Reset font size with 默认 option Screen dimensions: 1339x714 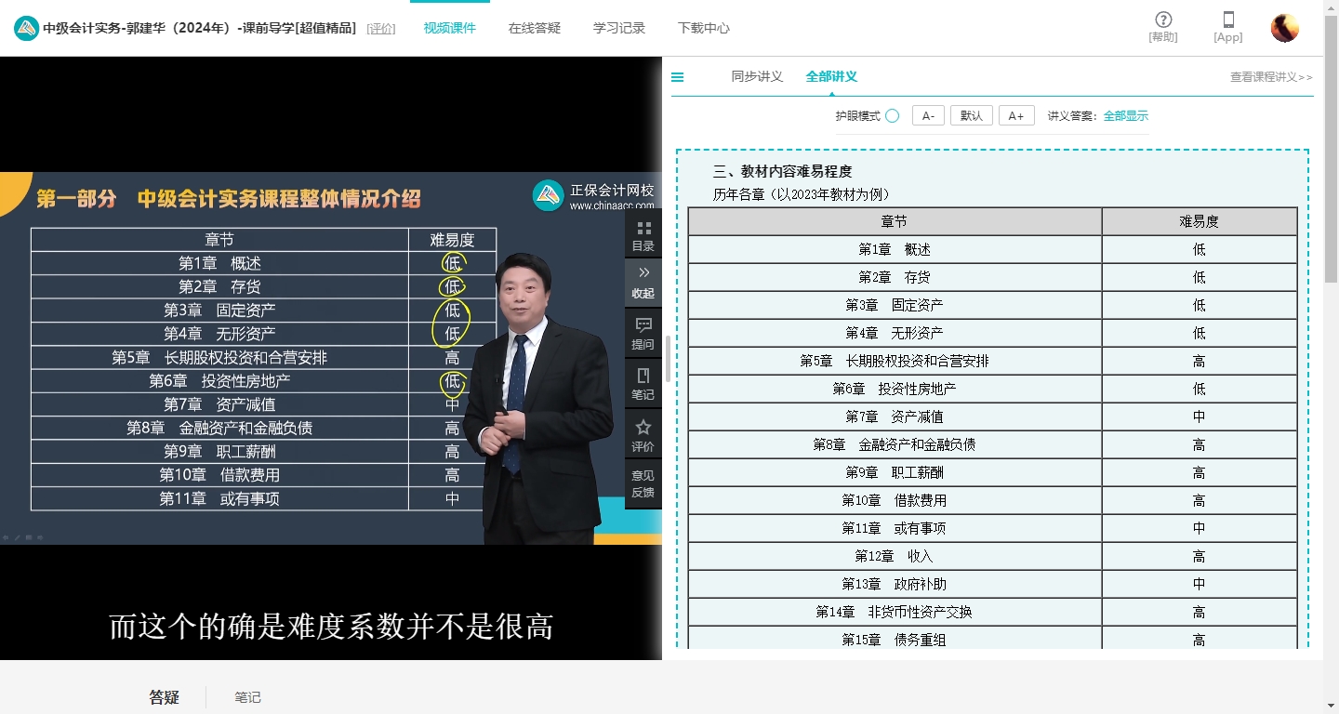(971, 114)
